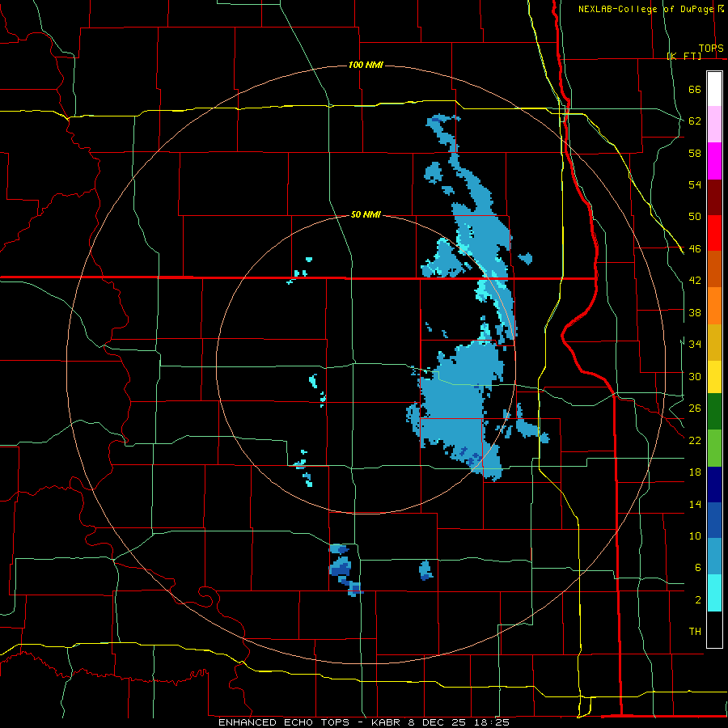Click the '6' scale label
Viewport: 728px width, 728px height.
[x=697, y=567]
